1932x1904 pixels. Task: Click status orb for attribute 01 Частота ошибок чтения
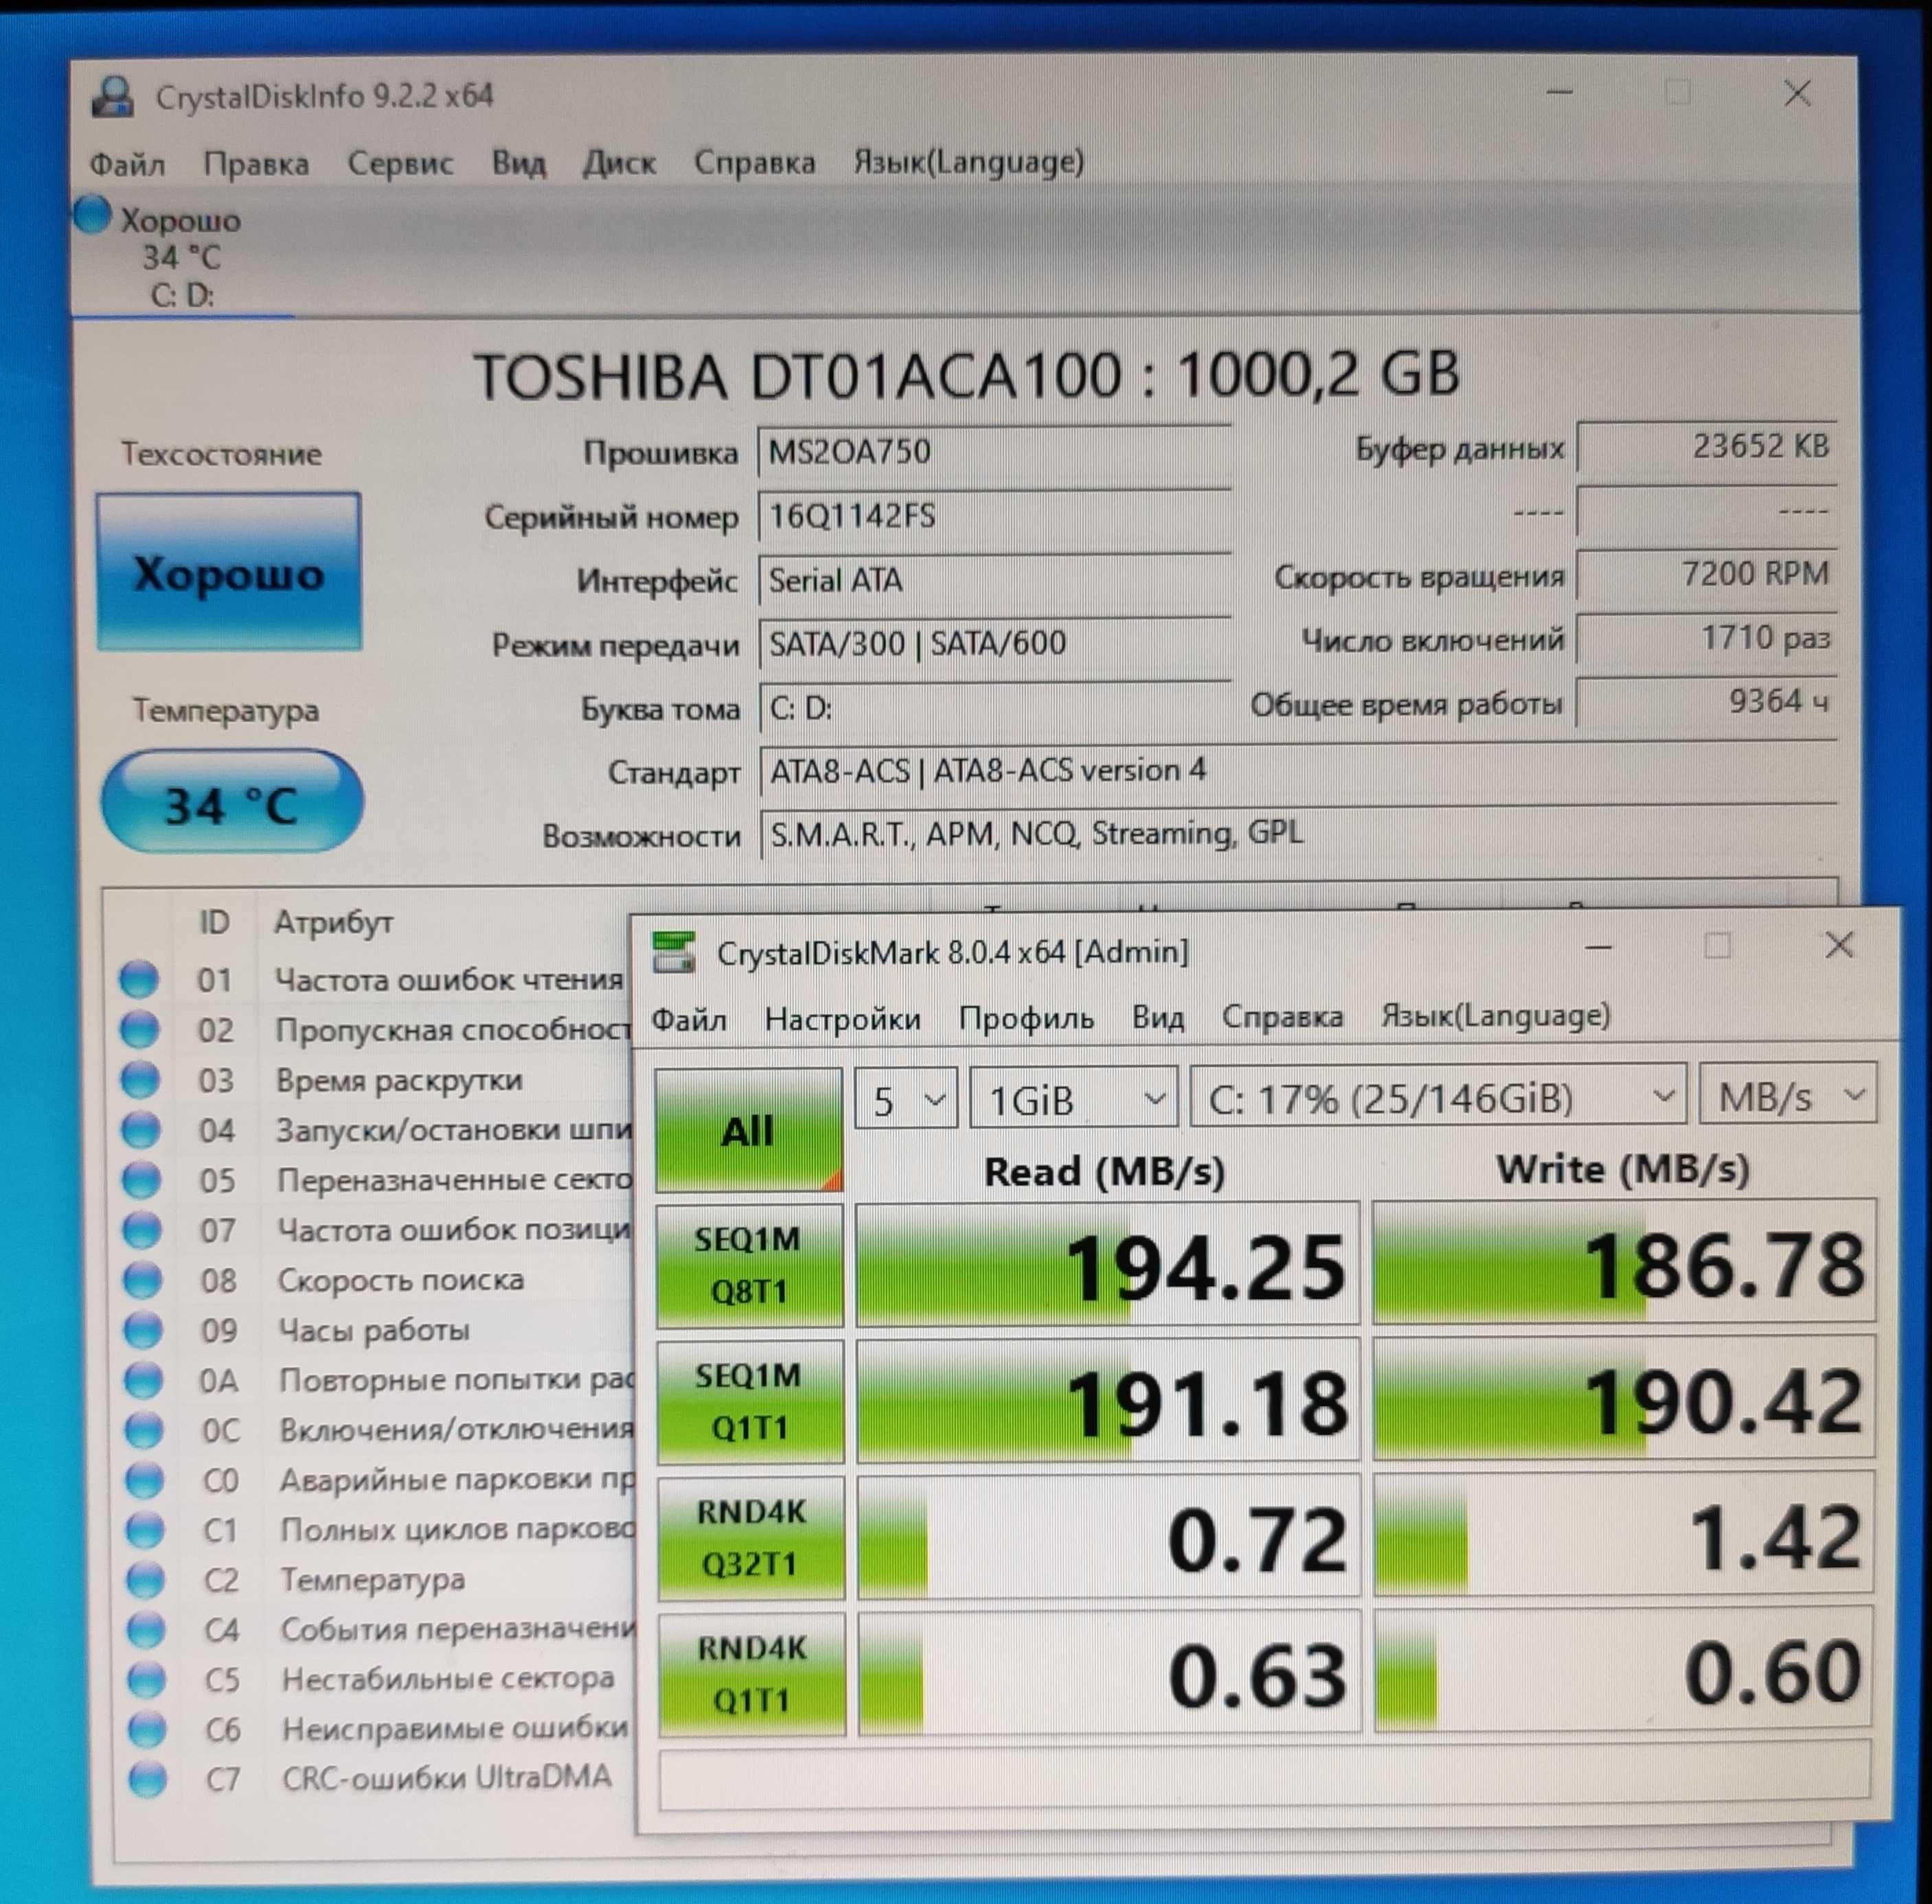(x=139, y=978)
